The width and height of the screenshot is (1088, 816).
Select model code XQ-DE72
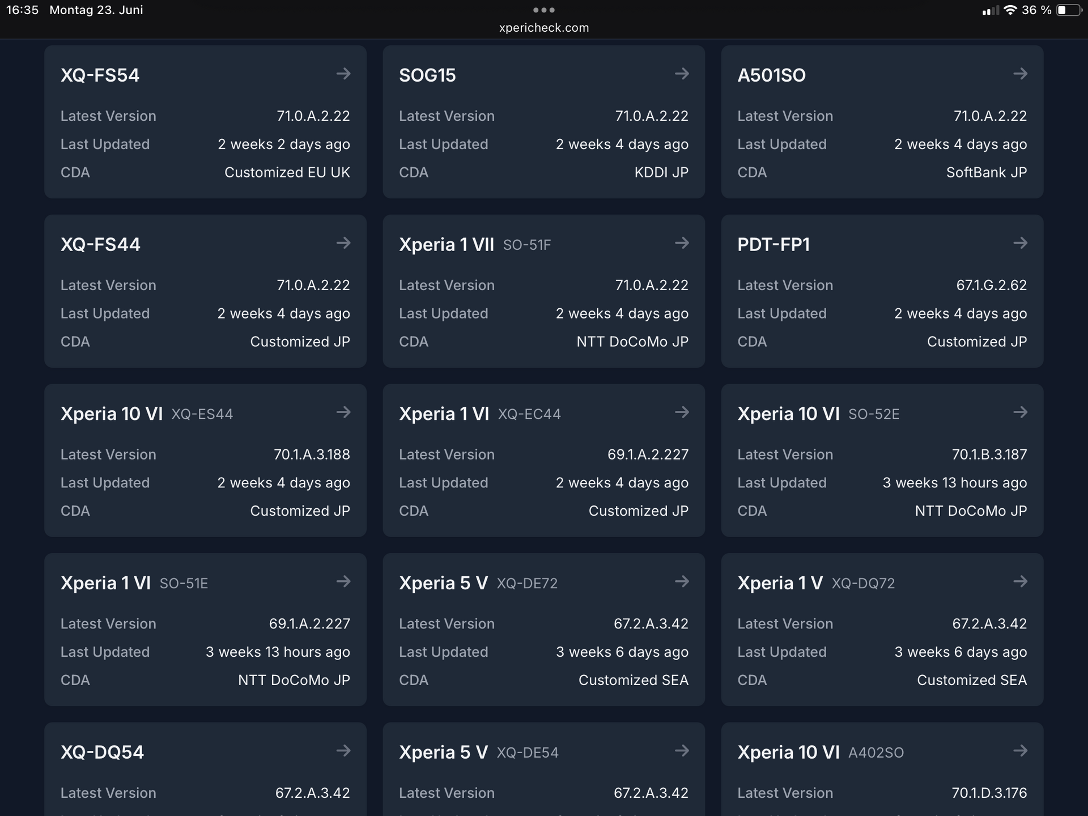pyautogui.click(x=527, y=584)
